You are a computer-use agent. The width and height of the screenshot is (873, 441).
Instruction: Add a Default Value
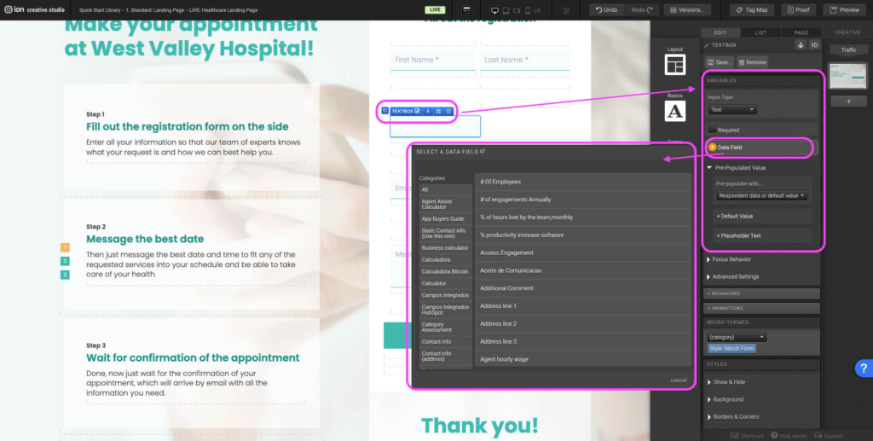762,216
